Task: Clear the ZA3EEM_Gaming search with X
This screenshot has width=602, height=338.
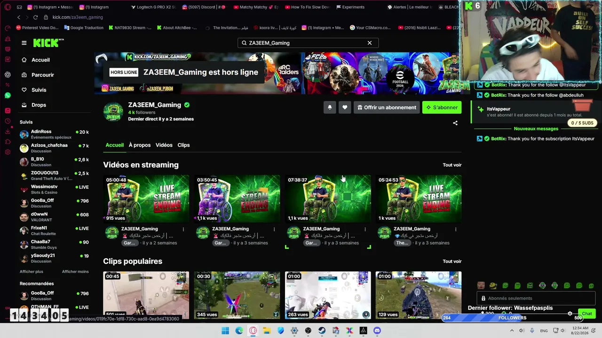Action: (x=370, y=43)
